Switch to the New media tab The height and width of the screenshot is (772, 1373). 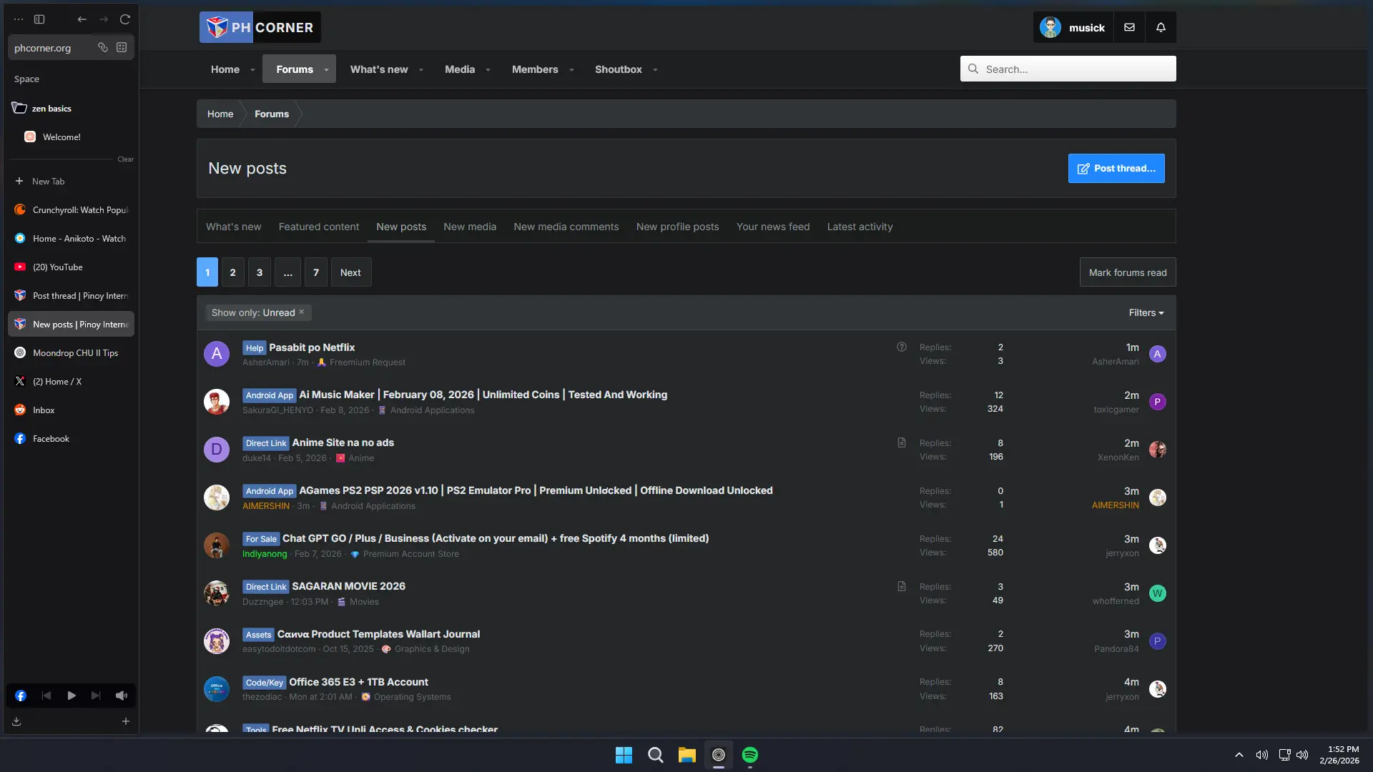click(470, 227)
